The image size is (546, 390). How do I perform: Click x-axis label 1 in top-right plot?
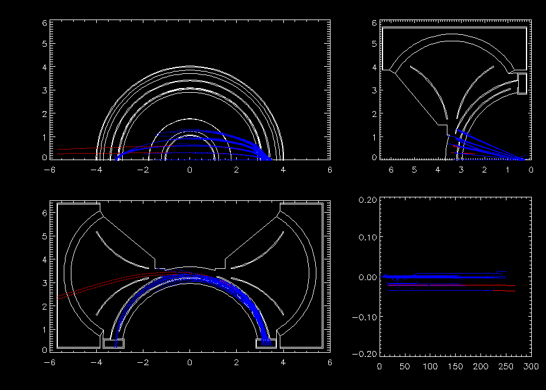(x=508, y=170)
